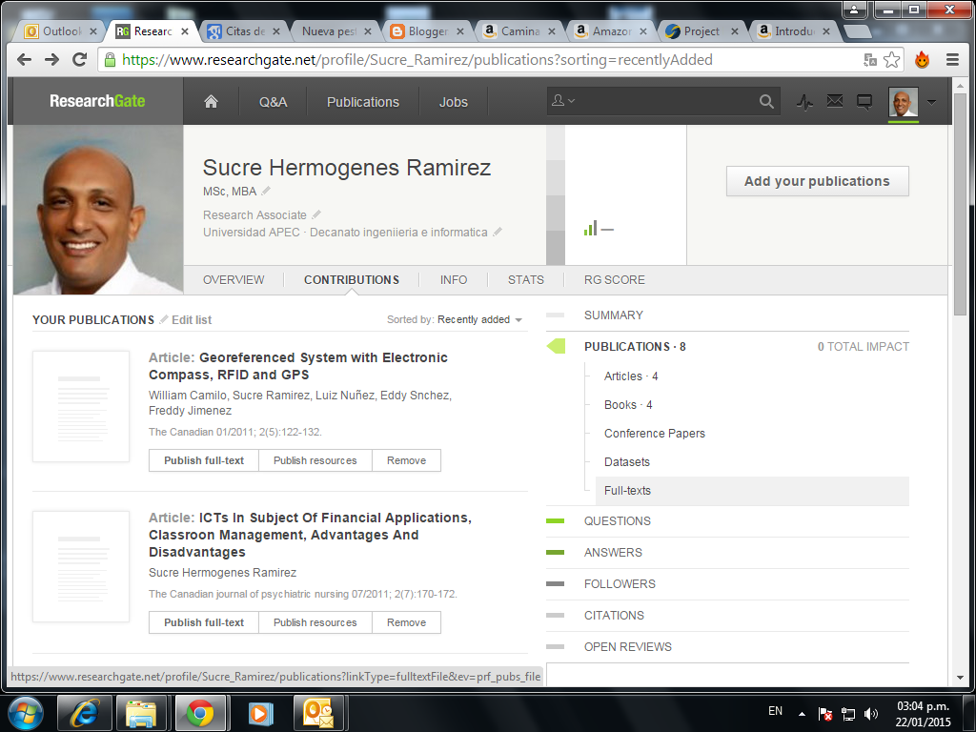The width and height of the screenshot is (976, 732).
Task: Filter by Full-texts
Action: coord(752,491)
